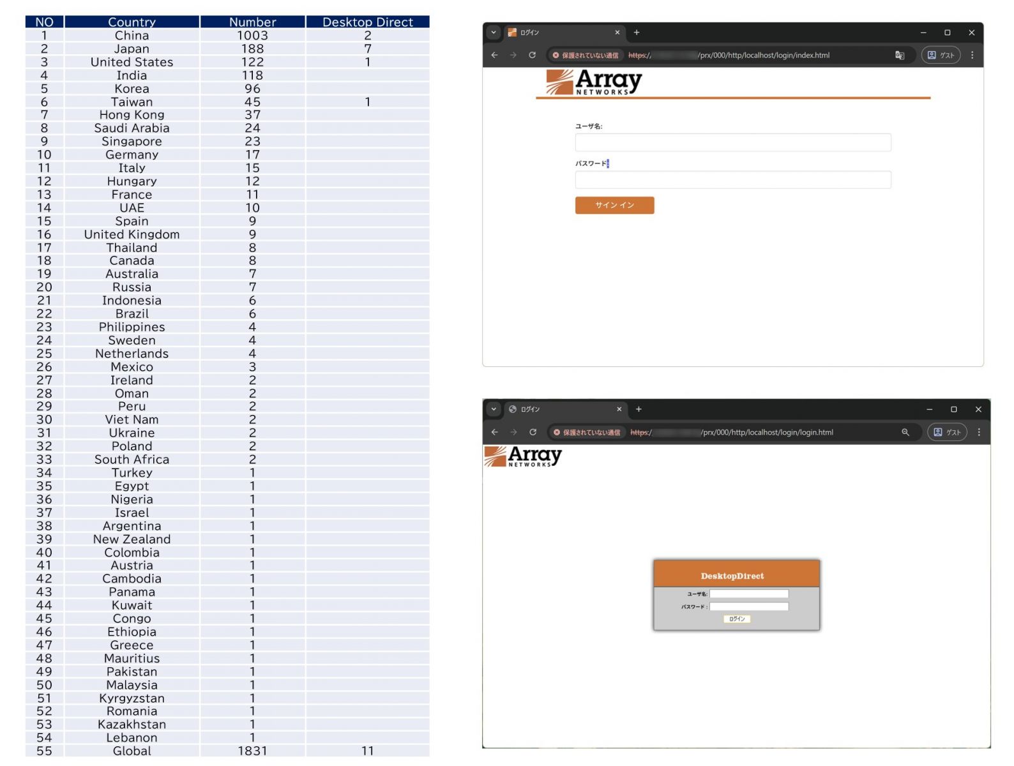Reload the login.html page in the bottom browser

point(533,432)
